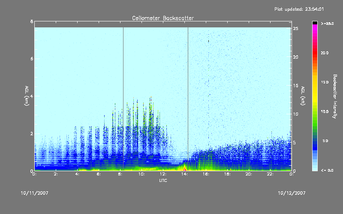
Task: Select the "Backscatter Intensity" colorbar label
Action: point(335,96)
